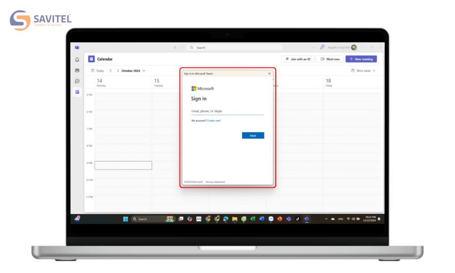Open File Explorer from the taskbar
The image size is (455, 273).
point(235,219)
